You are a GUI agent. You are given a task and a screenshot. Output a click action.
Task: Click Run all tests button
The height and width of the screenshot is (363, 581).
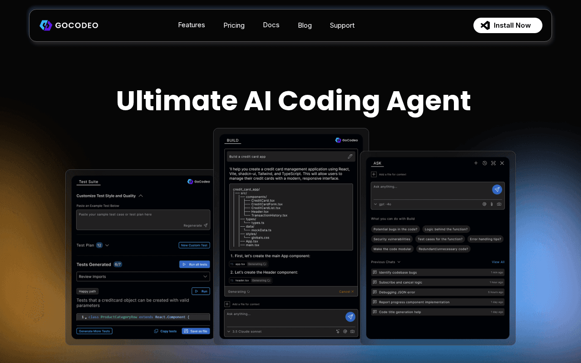[194, 265]
